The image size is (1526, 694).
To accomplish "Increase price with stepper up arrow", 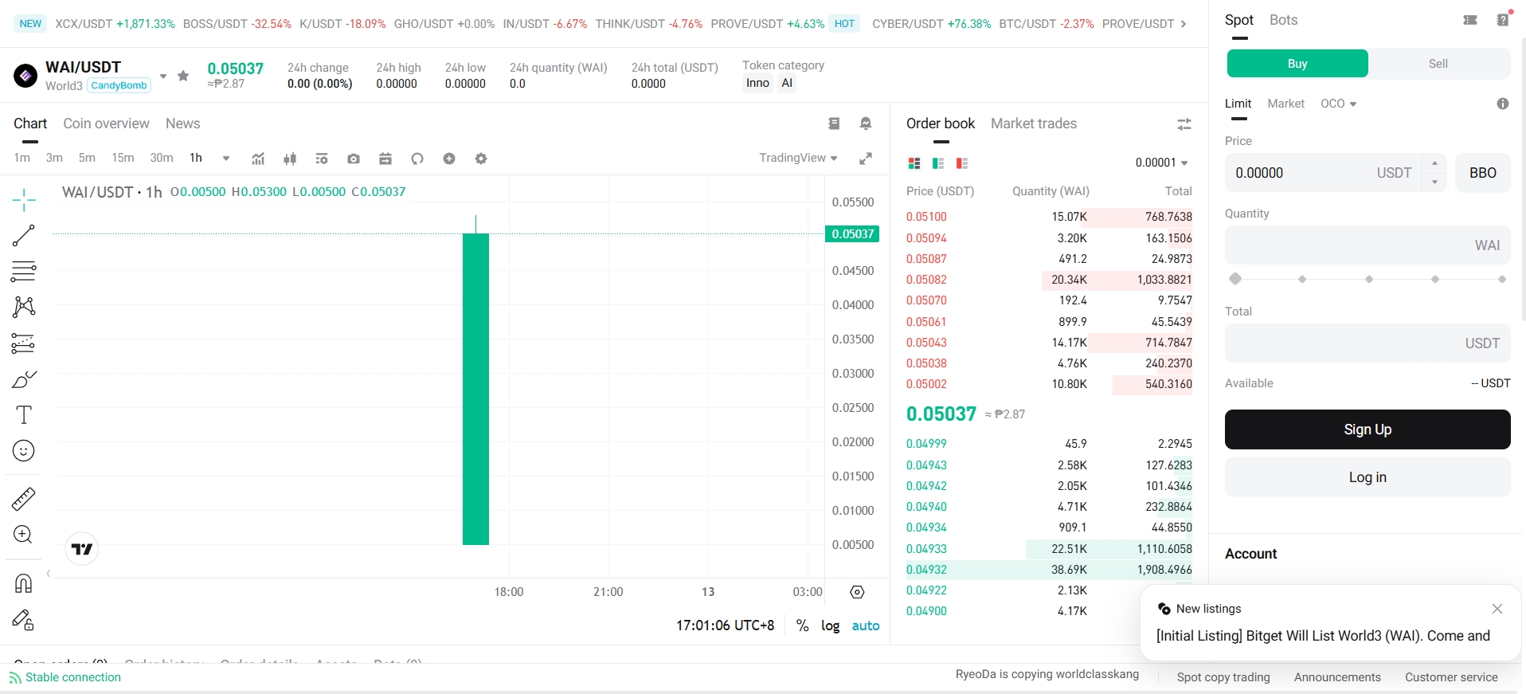I will coord(1434,163).
